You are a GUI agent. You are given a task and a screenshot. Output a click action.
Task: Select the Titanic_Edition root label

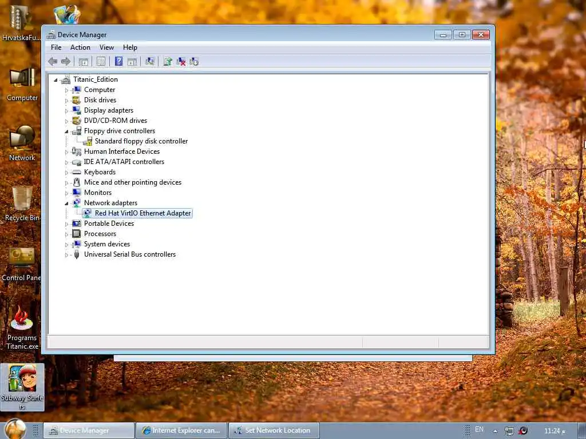[96, 79]
